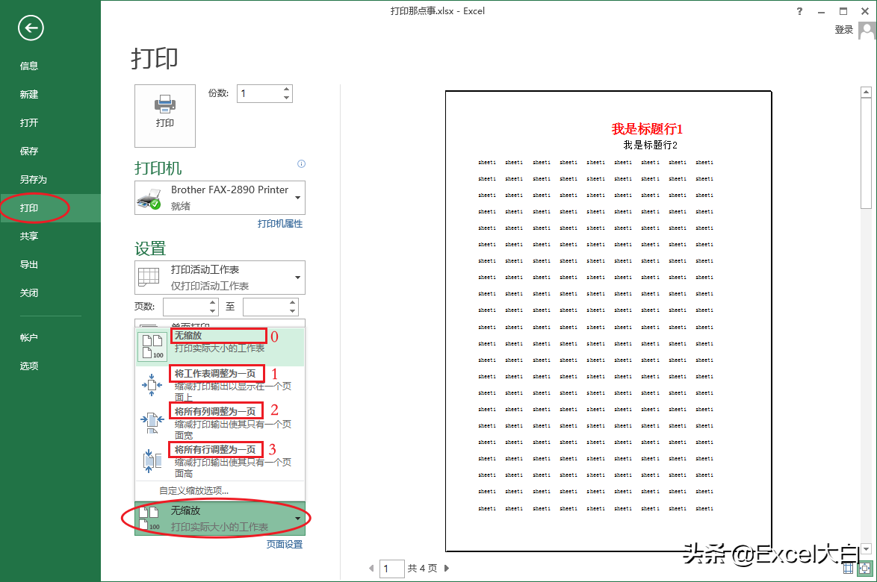Open the 共享 sidebar page

(29, 237)
